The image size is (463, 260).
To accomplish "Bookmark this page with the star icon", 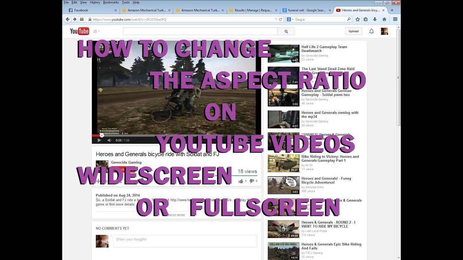I will pos(358,19).
